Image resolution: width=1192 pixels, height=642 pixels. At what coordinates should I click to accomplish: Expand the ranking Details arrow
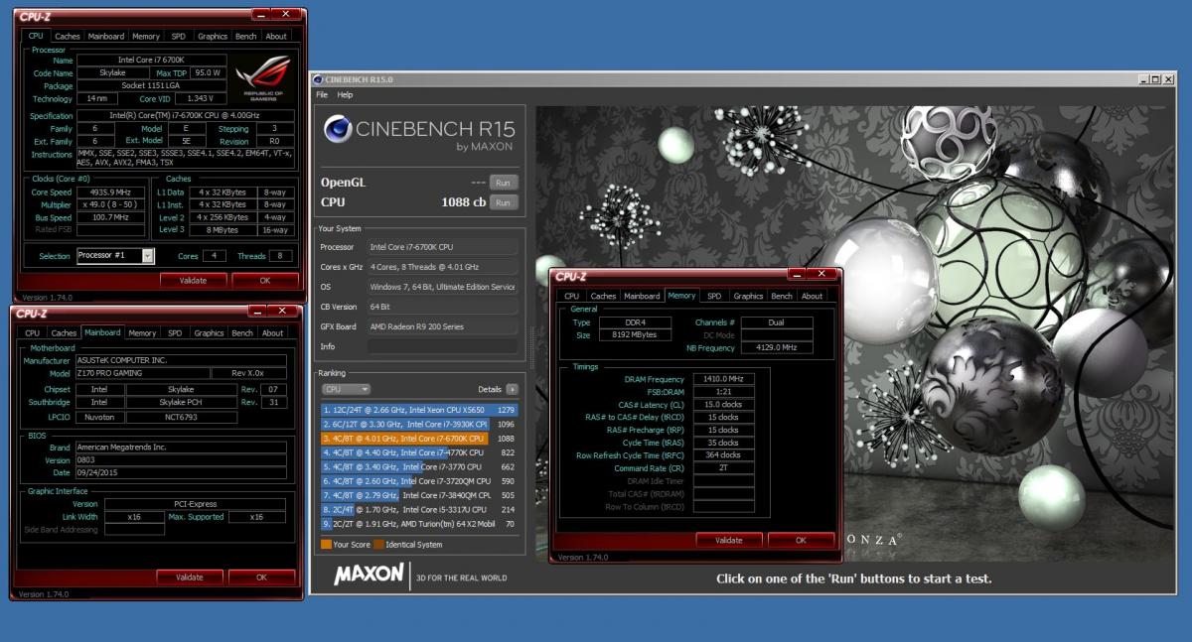513,390
